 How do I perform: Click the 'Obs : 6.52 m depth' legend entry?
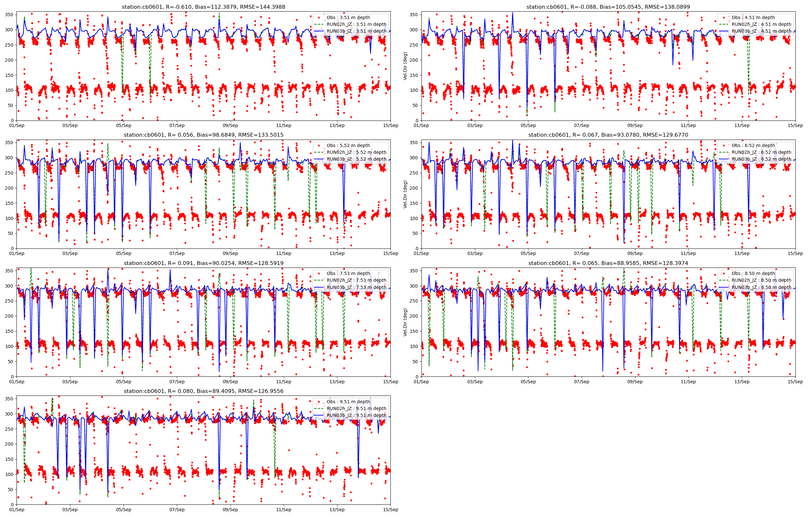pos(753,145)
